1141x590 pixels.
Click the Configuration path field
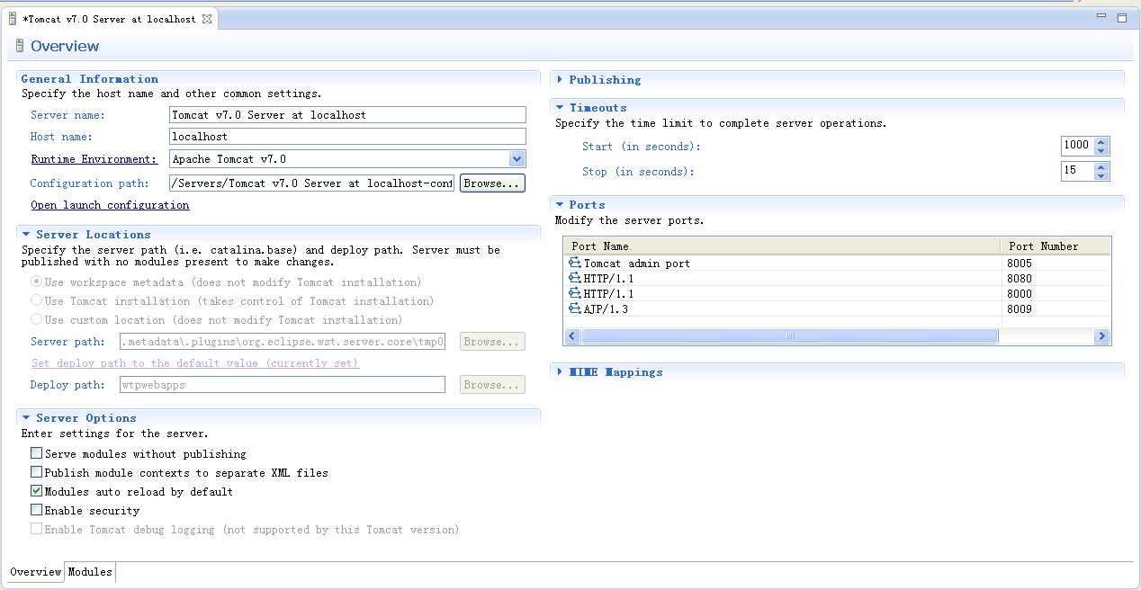[311, 183]
